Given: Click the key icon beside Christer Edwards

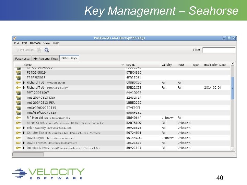Looking at the screenshot, I should click(18, 133).
